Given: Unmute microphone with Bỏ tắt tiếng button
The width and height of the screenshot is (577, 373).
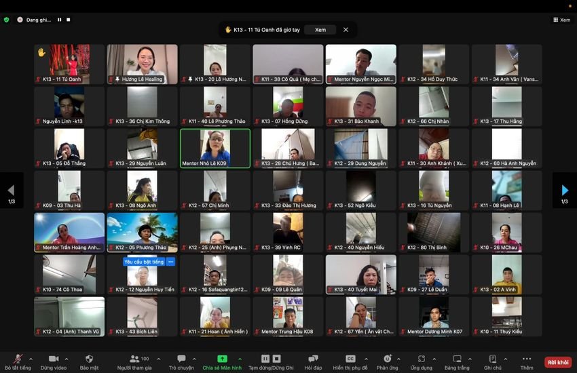Looking at the screenshot, I should [17, 359].
